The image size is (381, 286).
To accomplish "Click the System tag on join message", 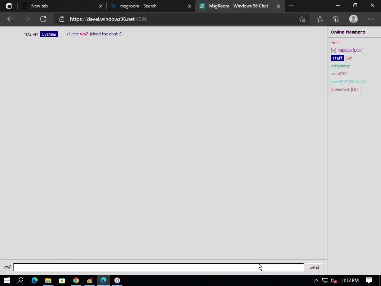I will [49, 34].
